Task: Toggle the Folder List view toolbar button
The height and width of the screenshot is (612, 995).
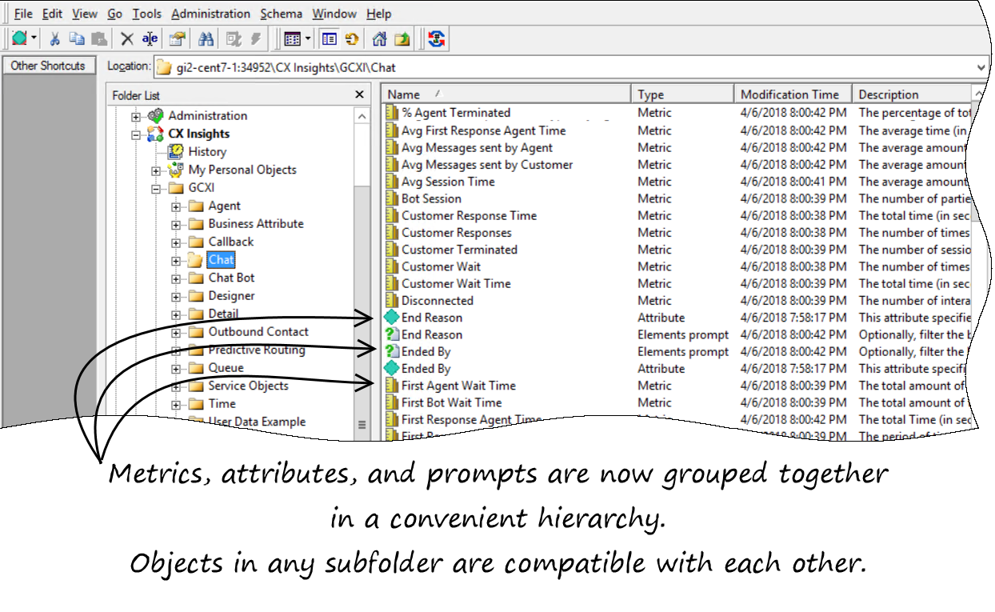Action: 329,38
